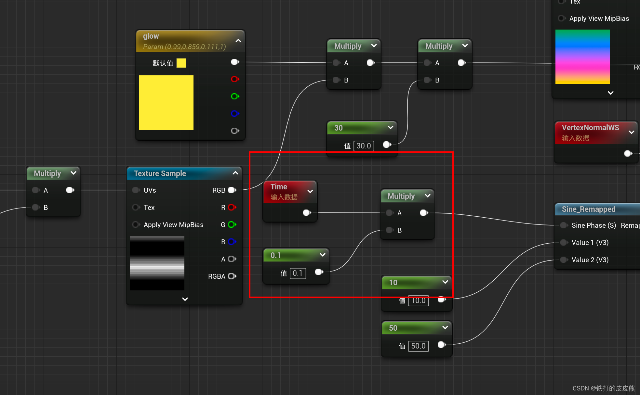
Task: Click the glow node yellow preview
Action: click(166, 103)
